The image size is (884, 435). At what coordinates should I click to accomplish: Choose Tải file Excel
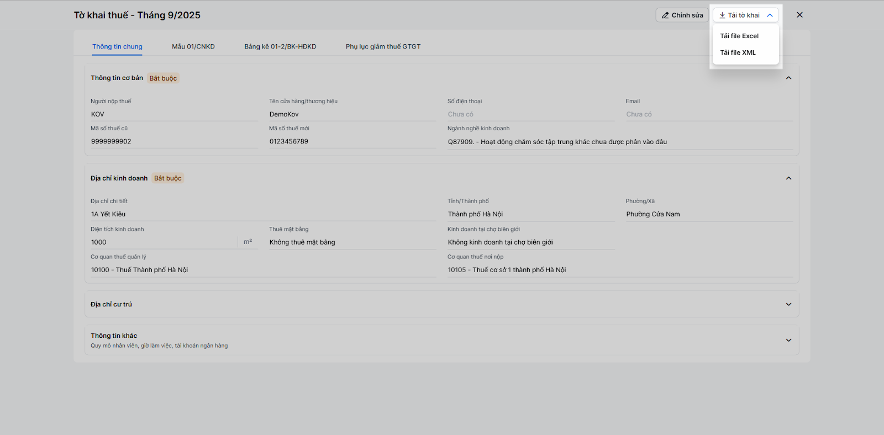click(x=739, y=36)
